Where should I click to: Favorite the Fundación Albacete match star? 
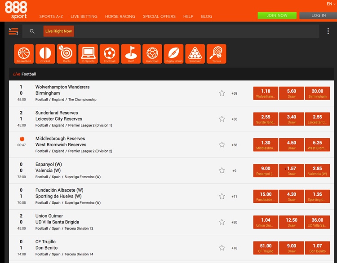pyautogui.click(x=222, y=196)
